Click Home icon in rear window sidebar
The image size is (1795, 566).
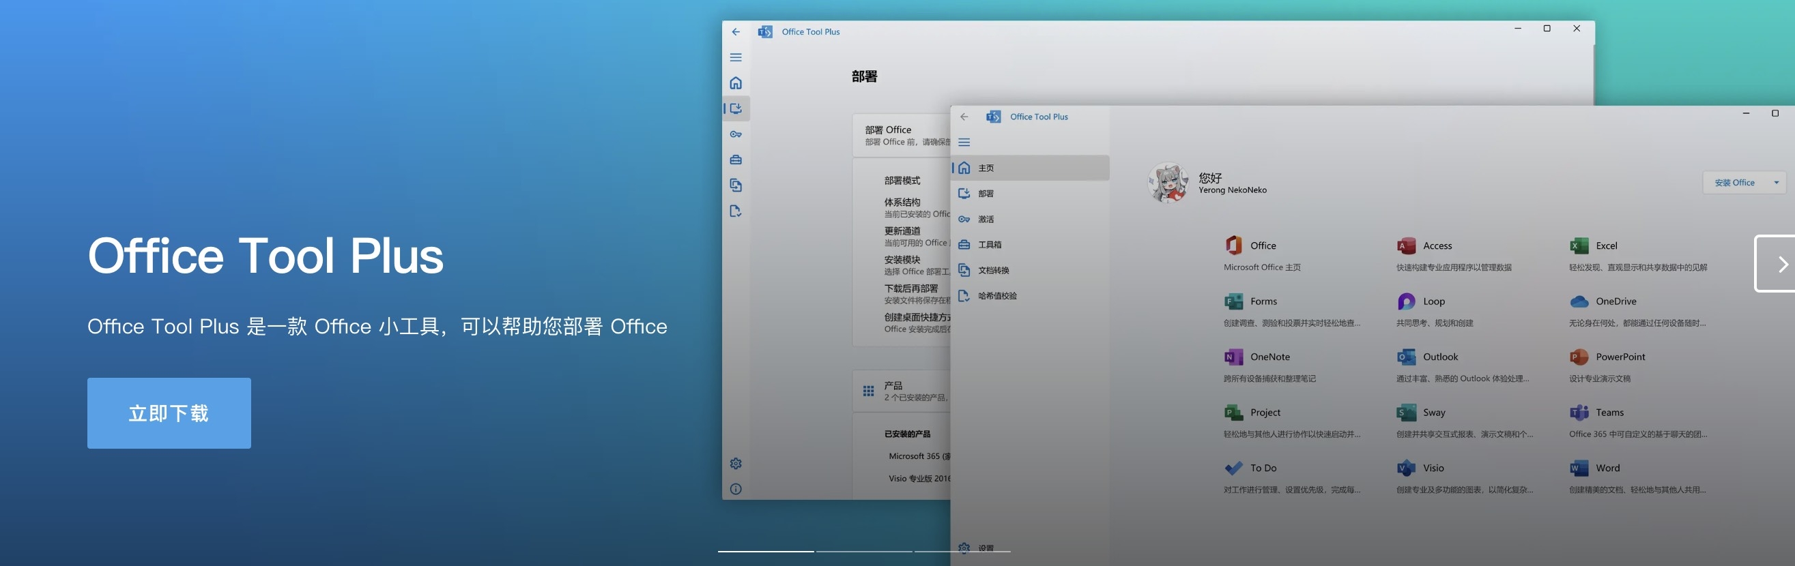coord(736,83)
